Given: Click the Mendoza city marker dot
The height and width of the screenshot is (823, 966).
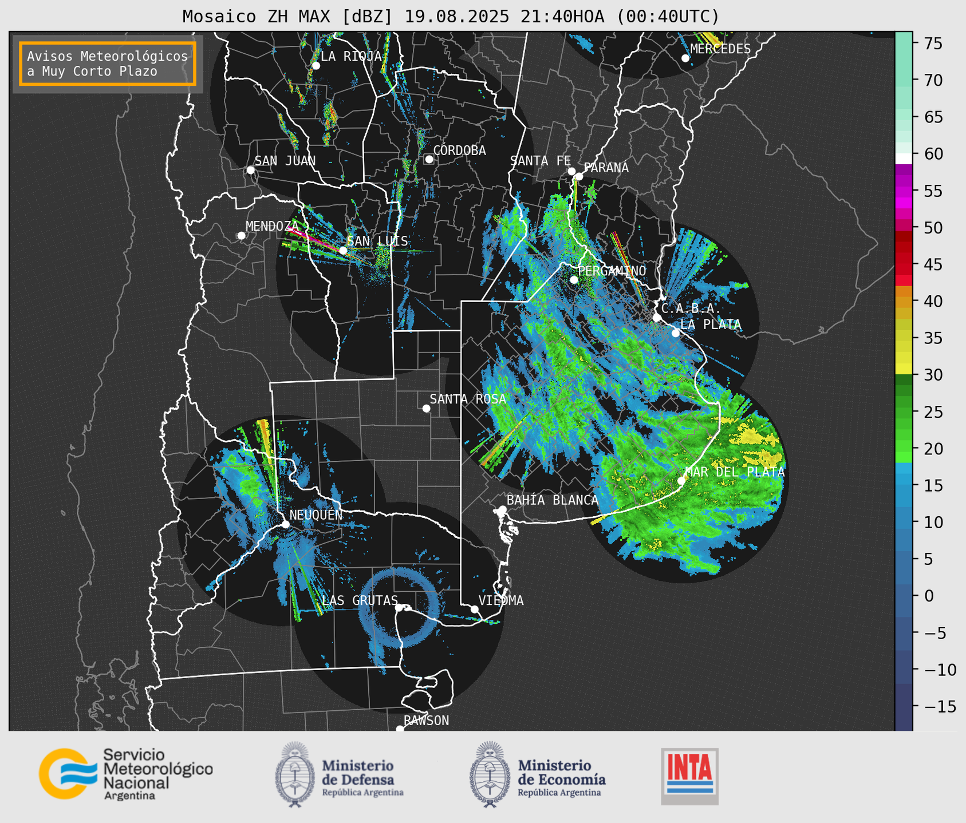Looking at the screenshot, I should coord(241,236).
